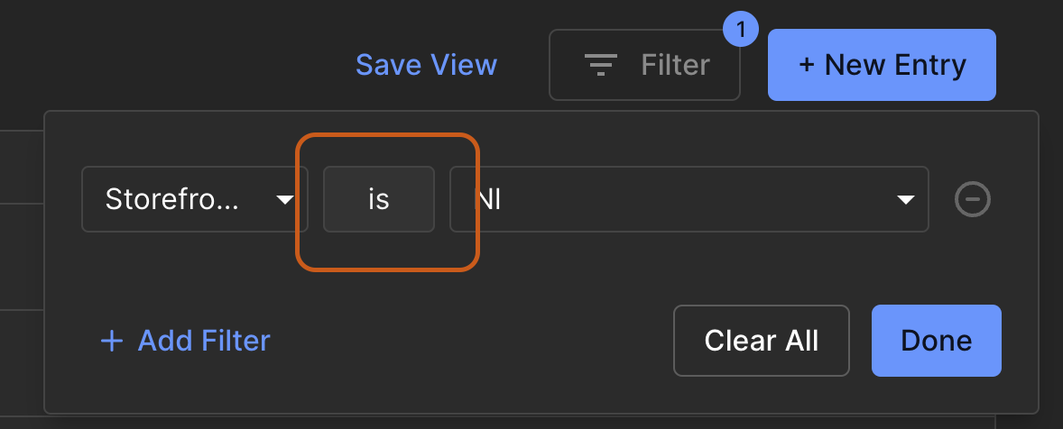Open the Storefront field dropdown arrow
The height and width of the screenshot is (429, 1063).
(284, 200)
